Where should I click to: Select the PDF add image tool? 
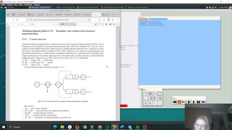click(106, 24)
